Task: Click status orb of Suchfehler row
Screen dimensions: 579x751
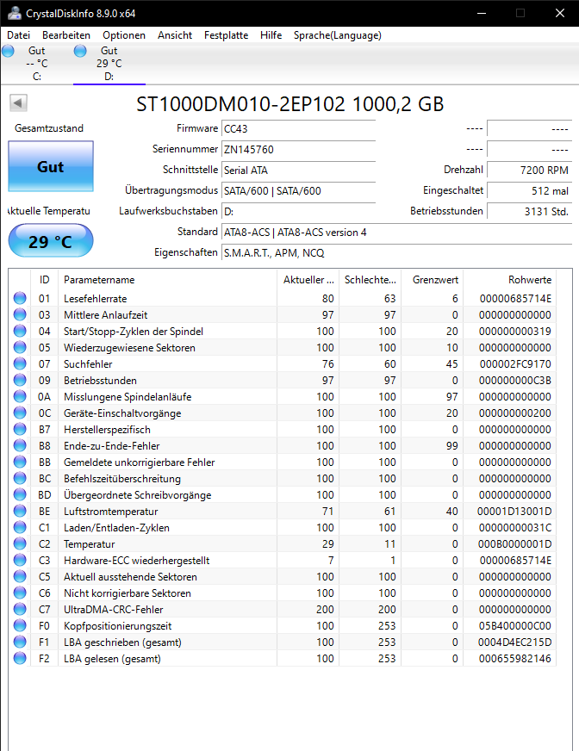Action: (x=20, y=363)
